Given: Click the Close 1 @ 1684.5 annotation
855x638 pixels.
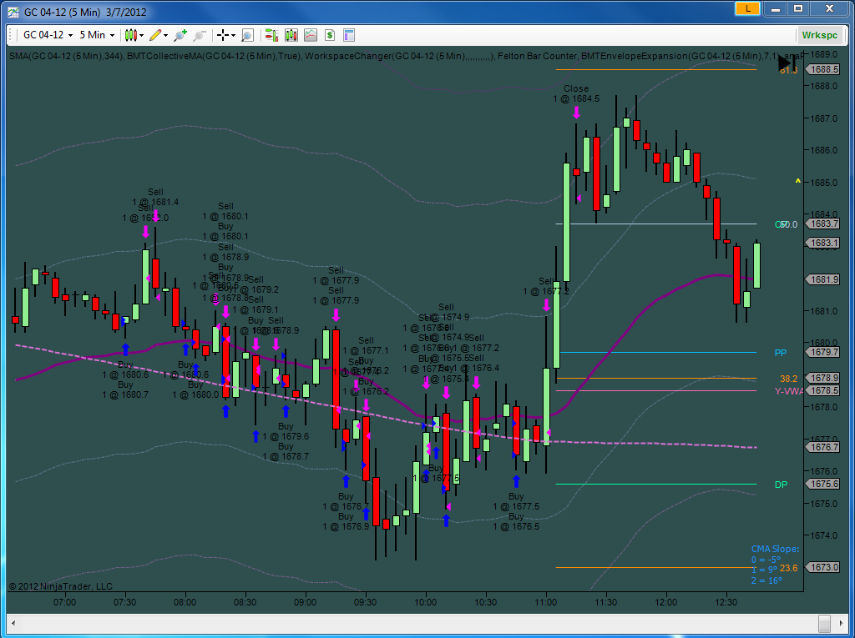Looking at the screenshot, I should [576, 93].
